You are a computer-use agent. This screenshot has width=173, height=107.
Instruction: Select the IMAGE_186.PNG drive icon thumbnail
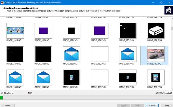(x=156, y=31)
